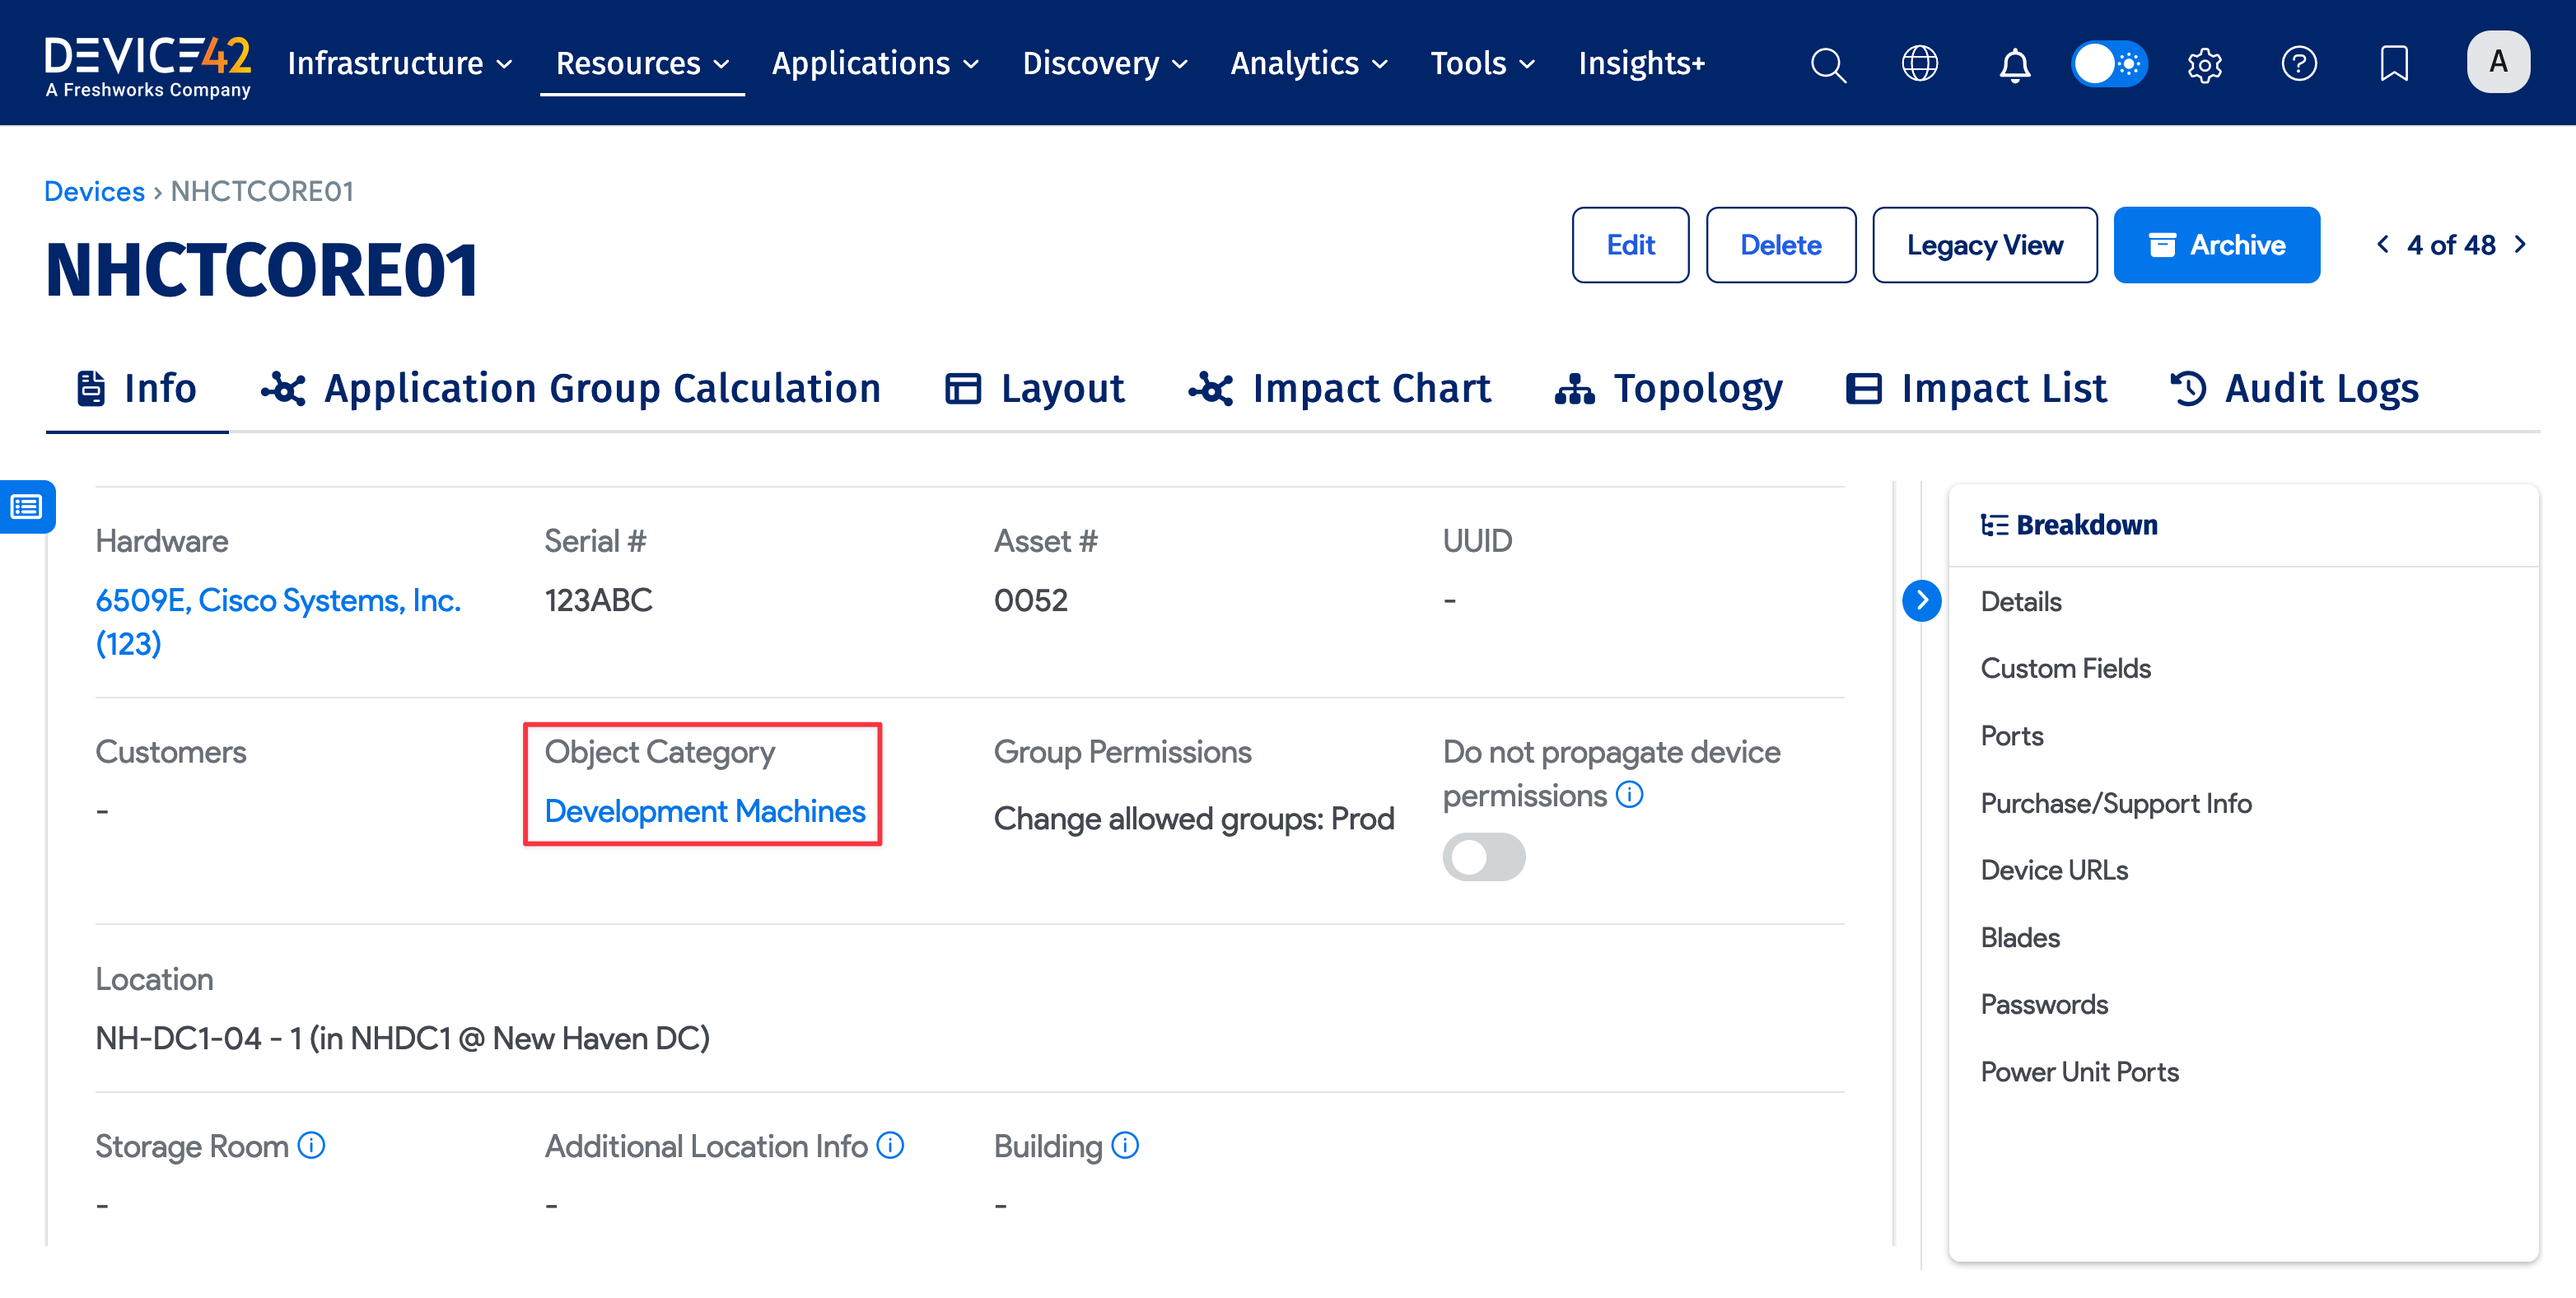The width and height of the screenshot is (2576, 1298).
Task: Enable do not propagate device permissions
Action: point(1484,857)
